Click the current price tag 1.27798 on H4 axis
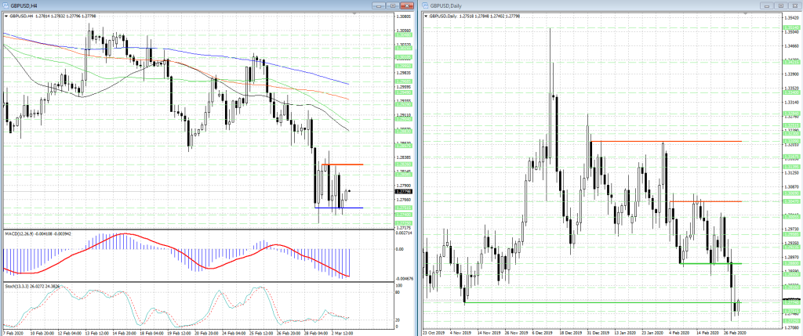Screen dimensions: 803x336 click(404, 192)
